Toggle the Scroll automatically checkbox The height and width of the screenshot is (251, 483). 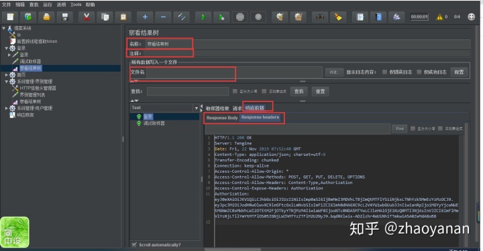click(x=134, y=244)
